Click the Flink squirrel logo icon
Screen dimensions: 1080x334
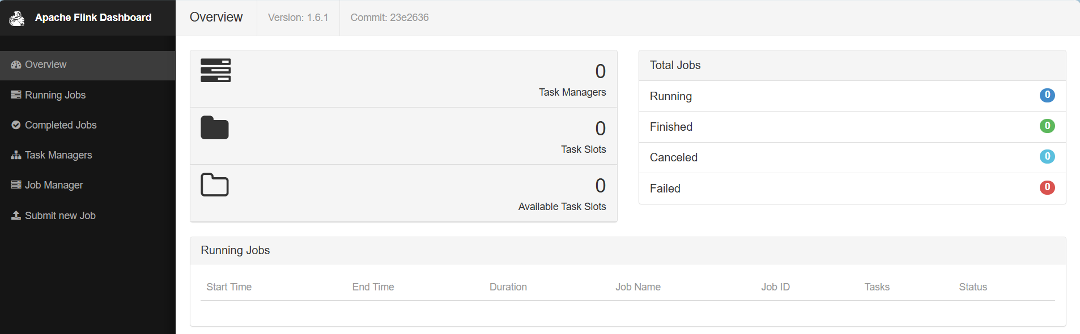[x=17, y=18]
